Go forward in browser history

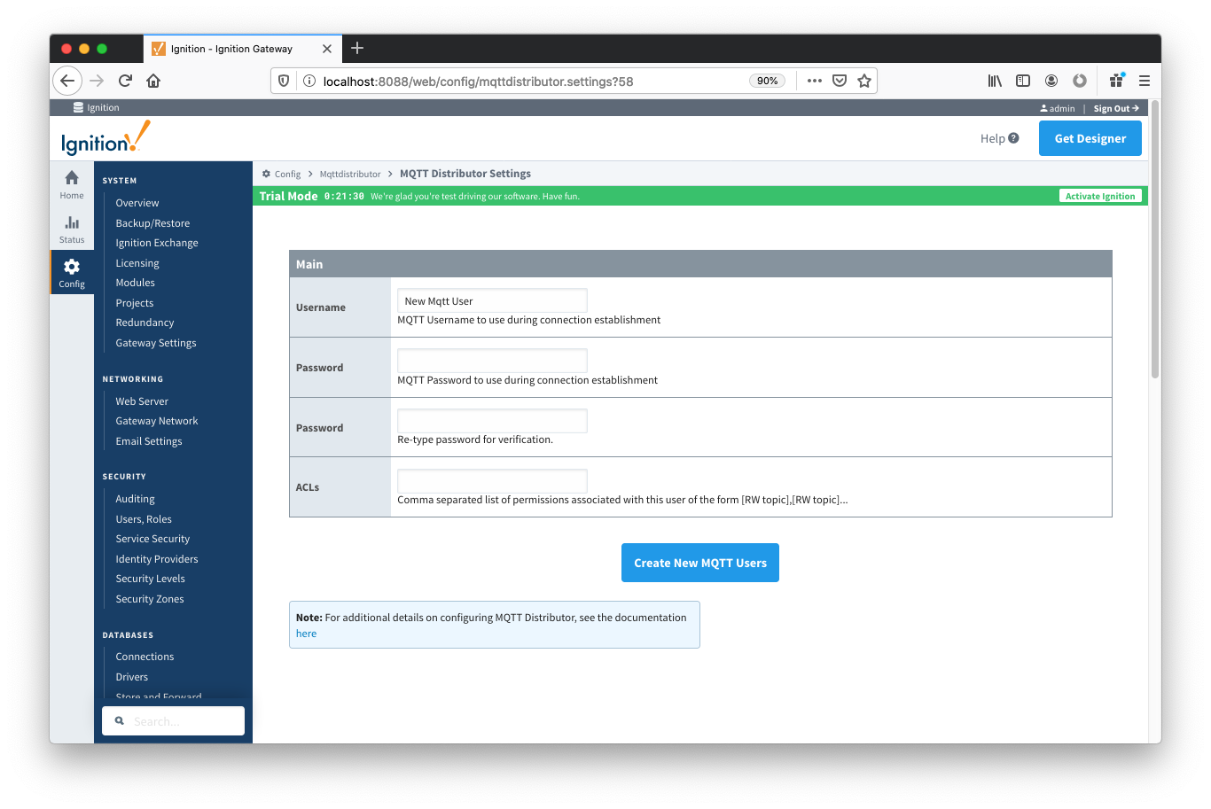click(x=97, y=81)
